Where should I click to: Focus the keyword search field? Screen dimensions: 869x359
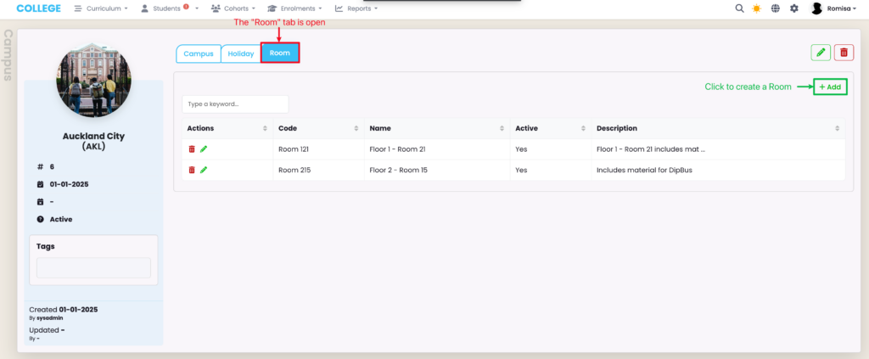tap(235, 104)
